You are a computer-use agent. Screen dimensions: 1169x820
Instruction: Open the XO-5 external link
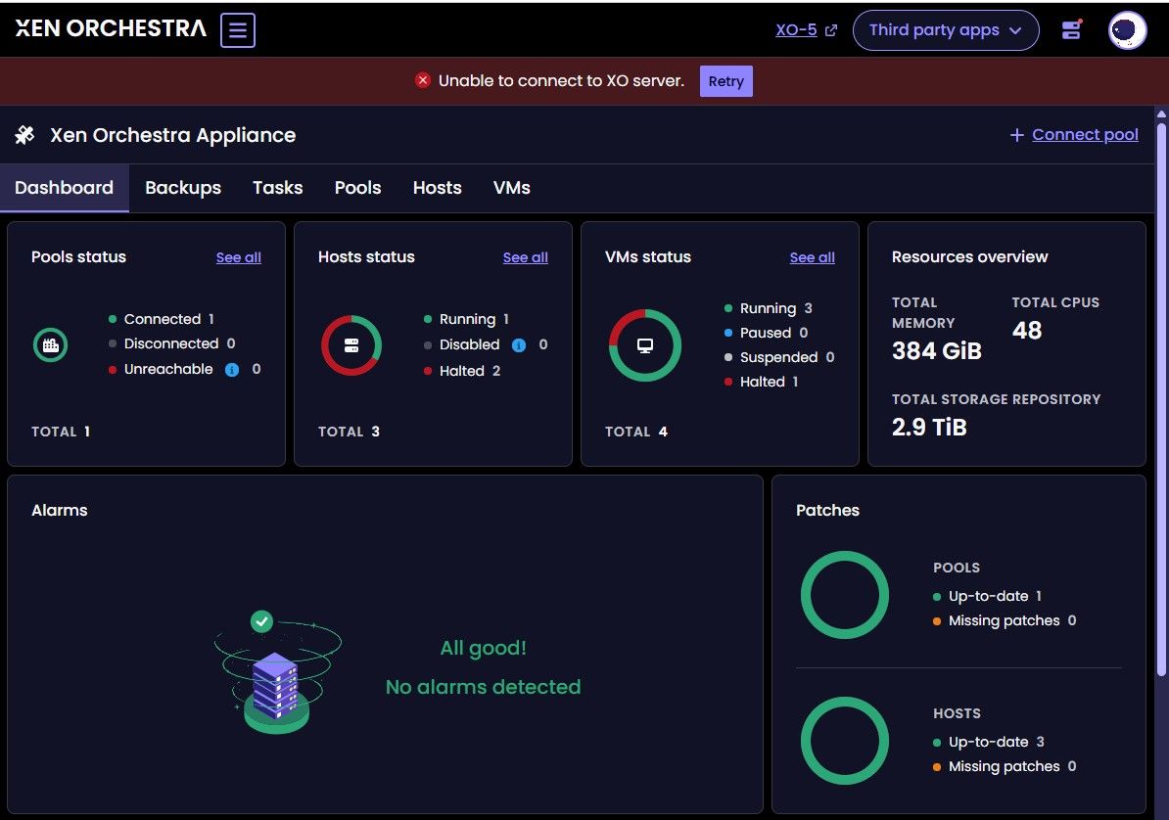tap(796, 29)
